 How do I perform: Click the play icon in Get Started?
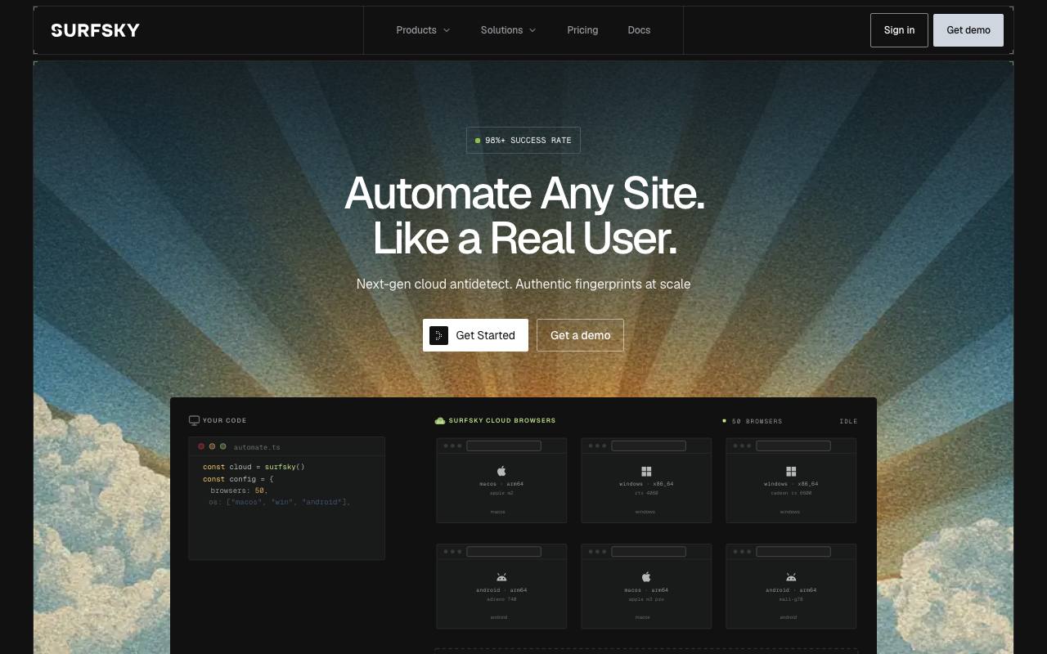coord(438,335)
